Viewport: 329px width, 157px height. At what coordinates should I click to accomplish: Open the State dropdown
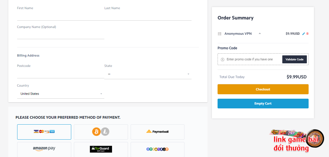[148, 74]
